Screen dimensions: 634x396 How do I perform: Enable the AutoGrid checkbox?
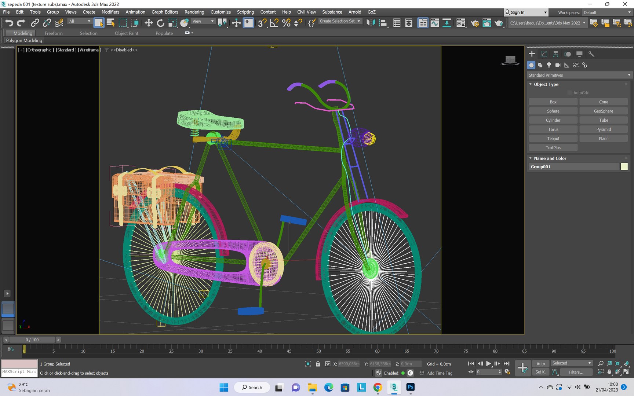click(569, 93)
